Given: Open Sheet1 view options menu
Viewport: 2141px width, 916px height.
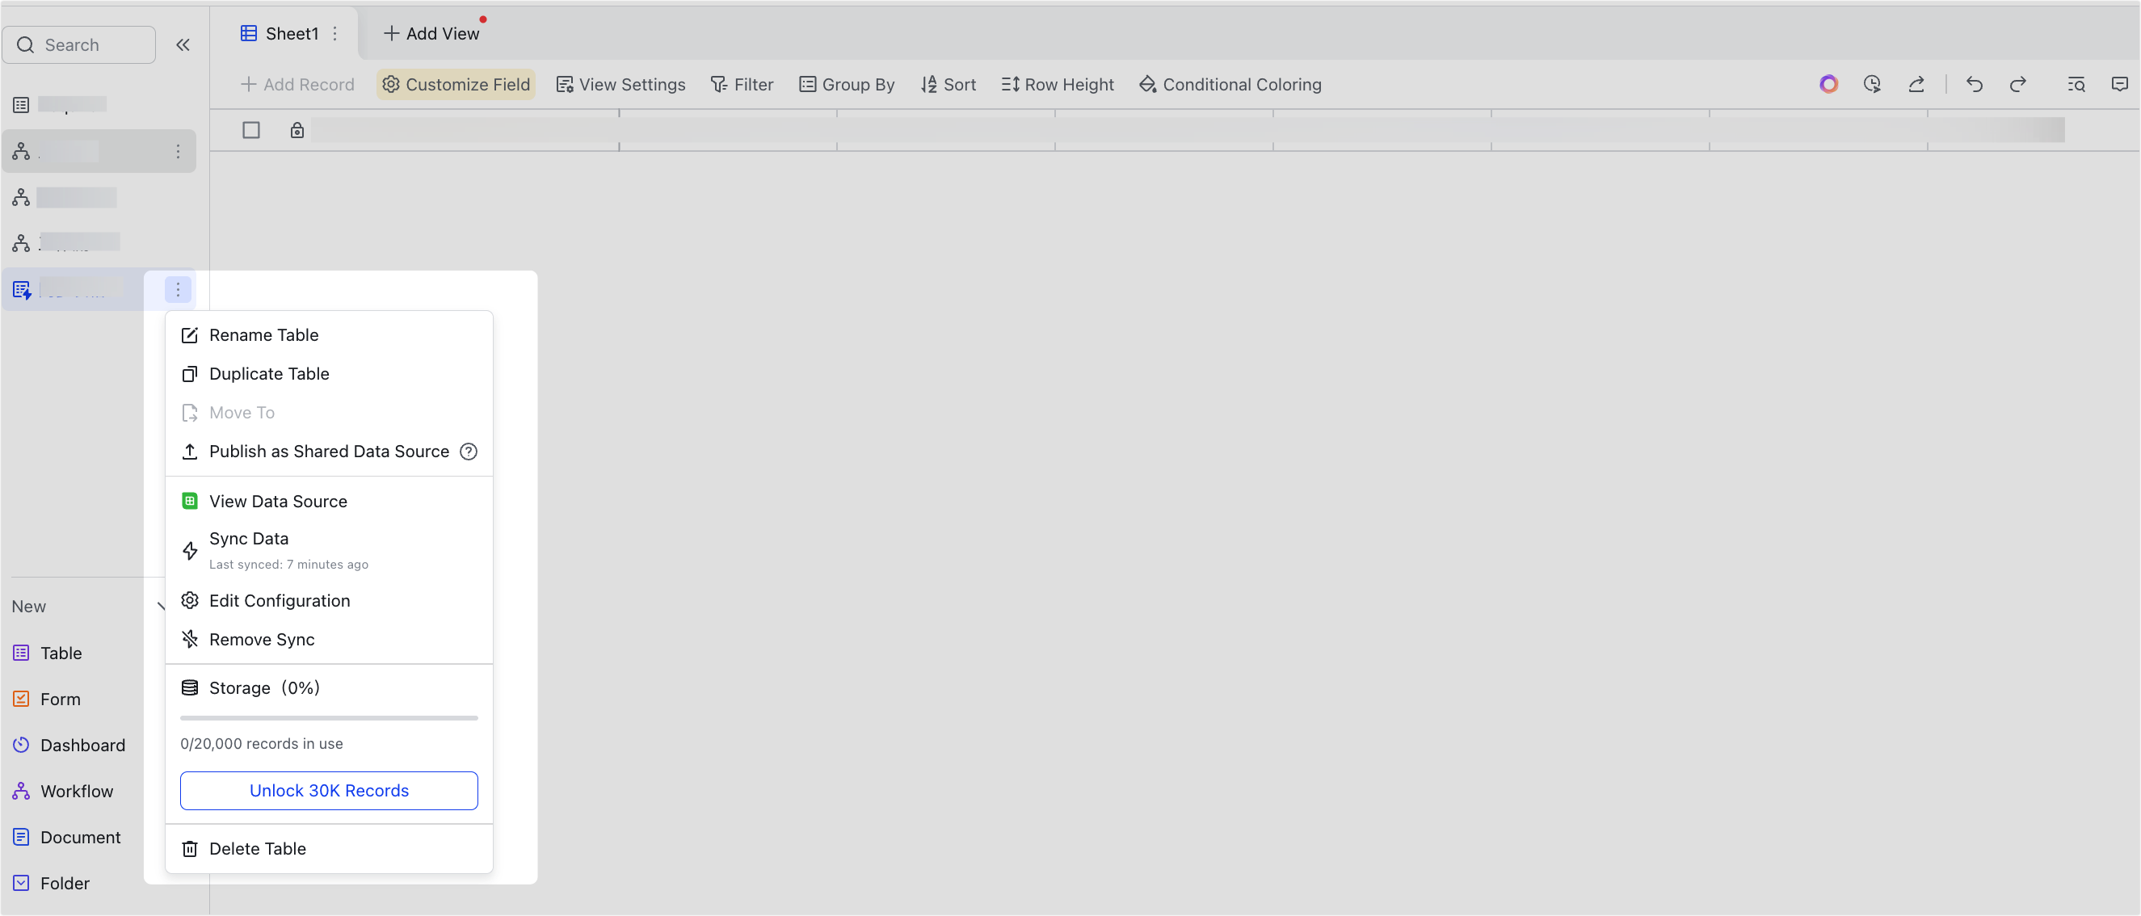Looking at the screenshot, I should [x=335, y=33].
